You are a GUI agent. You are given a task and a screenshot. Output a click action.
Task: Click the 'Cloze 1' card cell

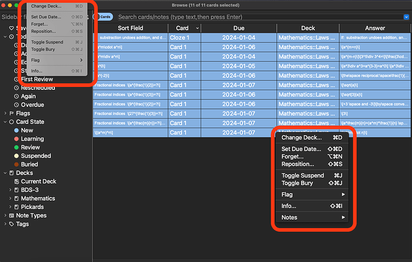pos(185,38)
